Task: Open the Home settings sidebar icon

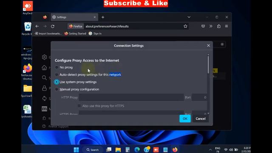Action: tap(44, 68)
